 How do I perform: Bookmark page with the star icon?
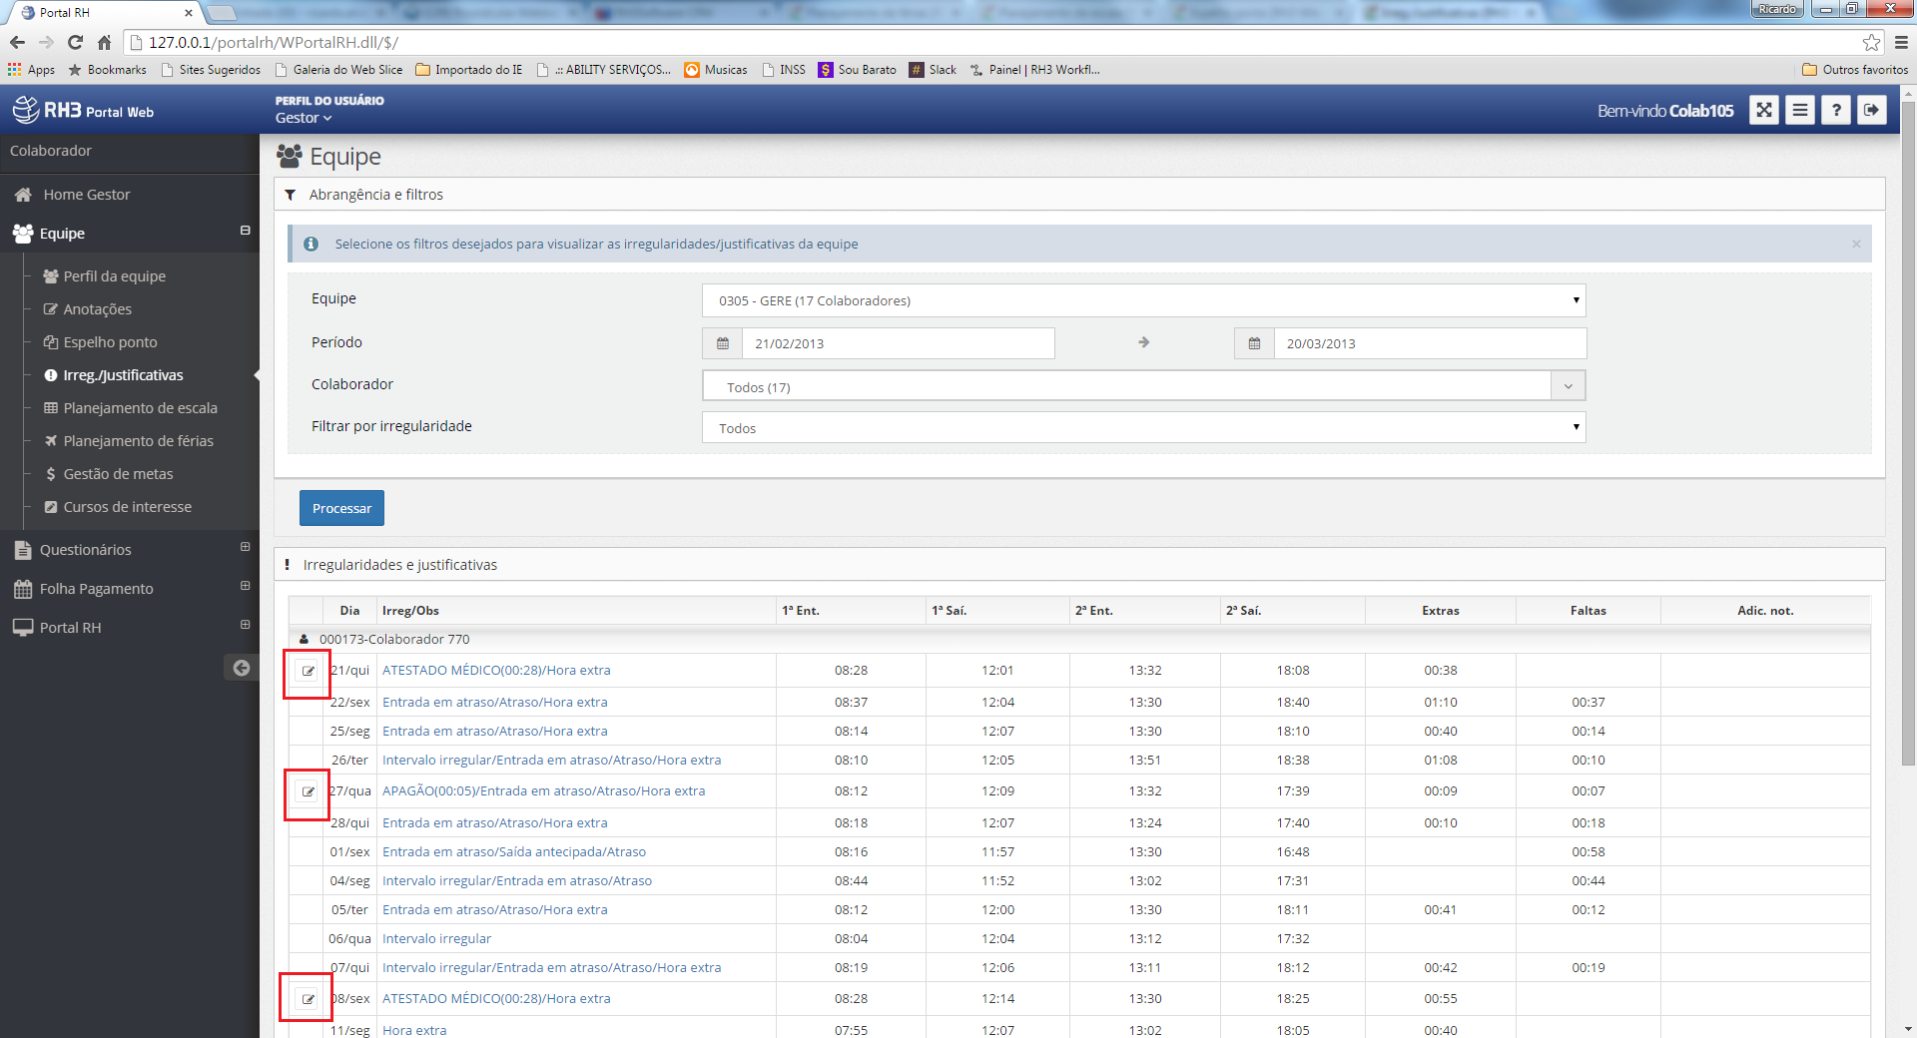1871,42
